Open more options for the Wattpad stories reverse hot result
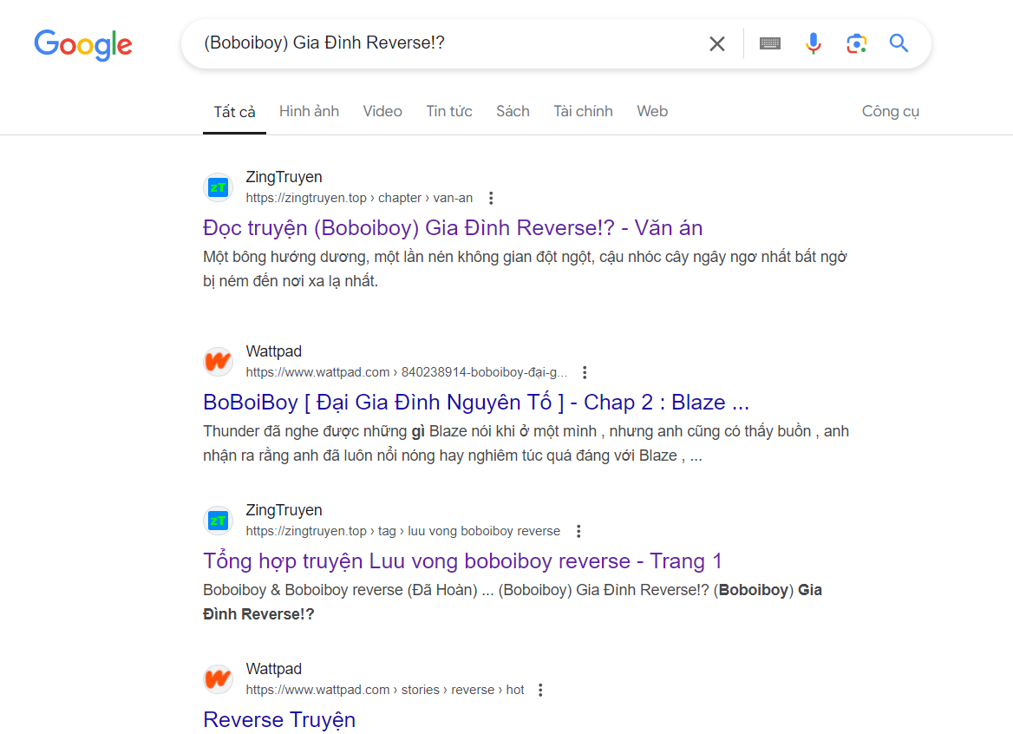This screenshot has height=734, width=1013. click(x=540, y=690)
